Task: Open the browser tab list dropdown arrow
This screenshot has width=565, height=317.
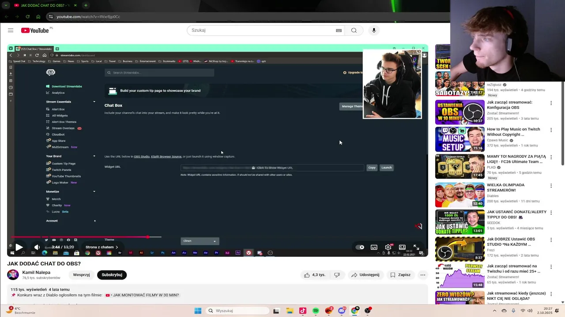Action: (x=6, y=5)
